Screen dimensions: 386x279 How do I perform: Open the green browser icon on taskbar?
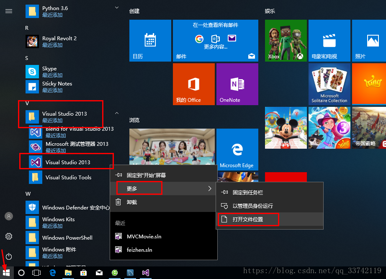[x=115, y=273]
